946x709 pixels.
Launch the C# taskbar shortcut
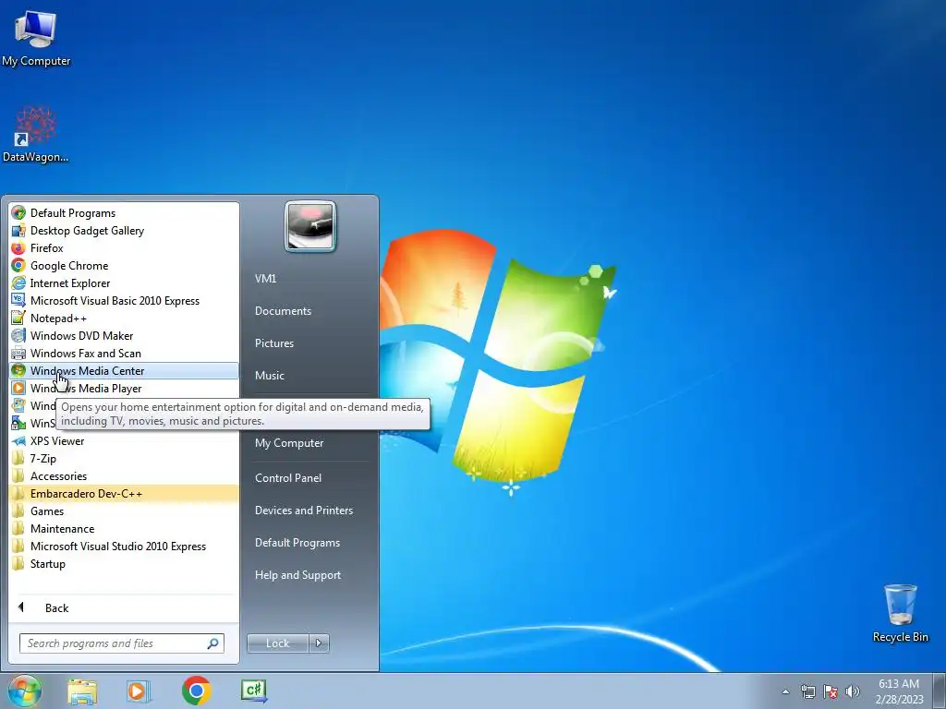[253, 691]
